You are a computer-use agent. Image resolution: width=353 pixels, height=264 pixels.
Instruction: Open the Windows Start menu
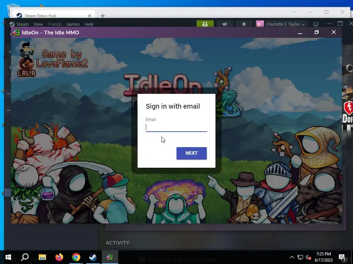click(8, 257)
